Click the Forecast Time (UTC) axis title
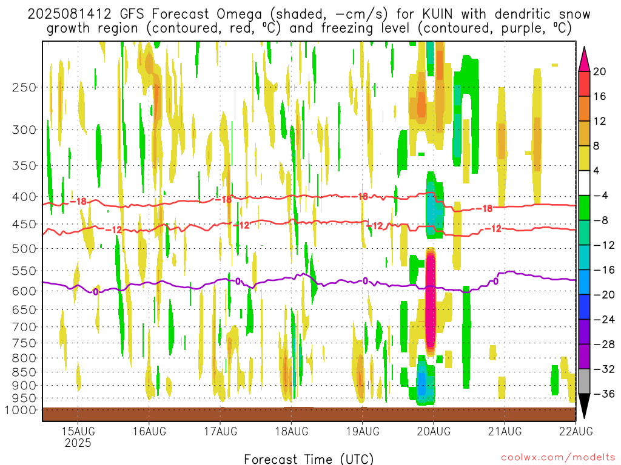The image size is (621, 465). [309, 459]
